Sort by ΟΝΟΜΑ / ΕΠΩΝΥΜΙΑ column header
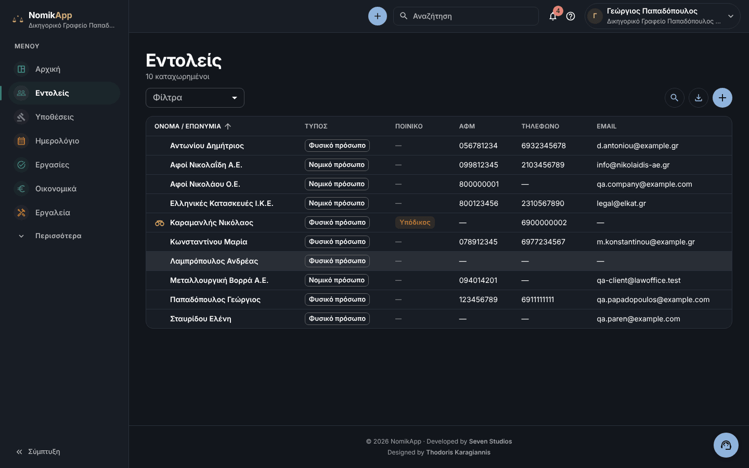The width and height of the screenshot is (749, 468). coord(192,126)
